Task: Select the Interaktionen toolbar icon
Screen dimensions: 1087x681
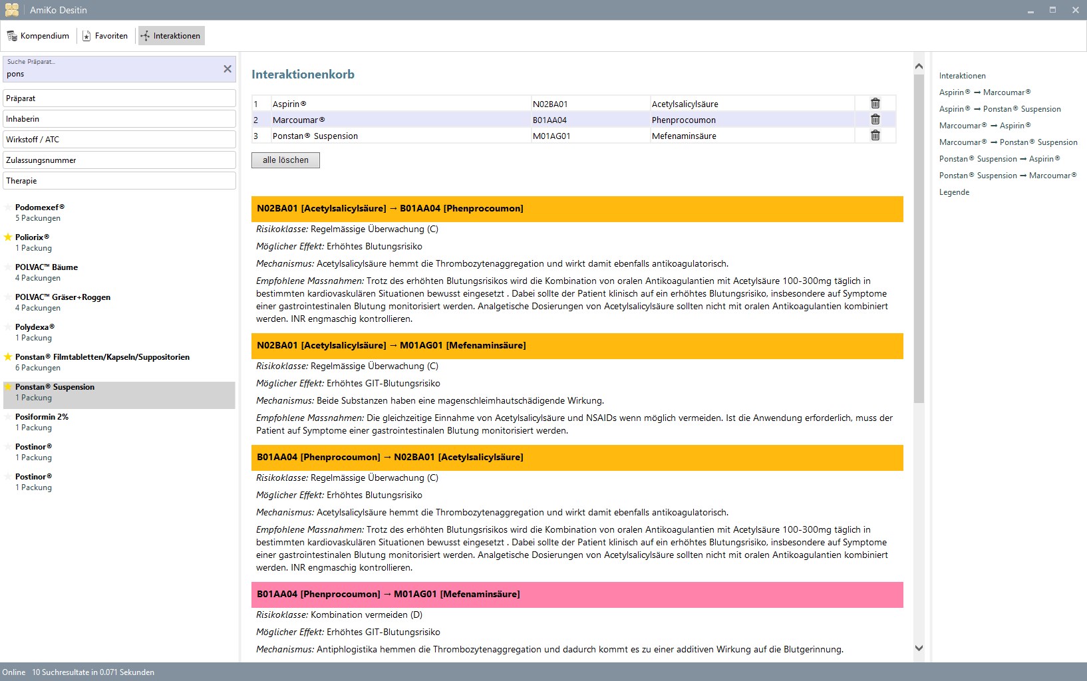Action: (146, 36)
